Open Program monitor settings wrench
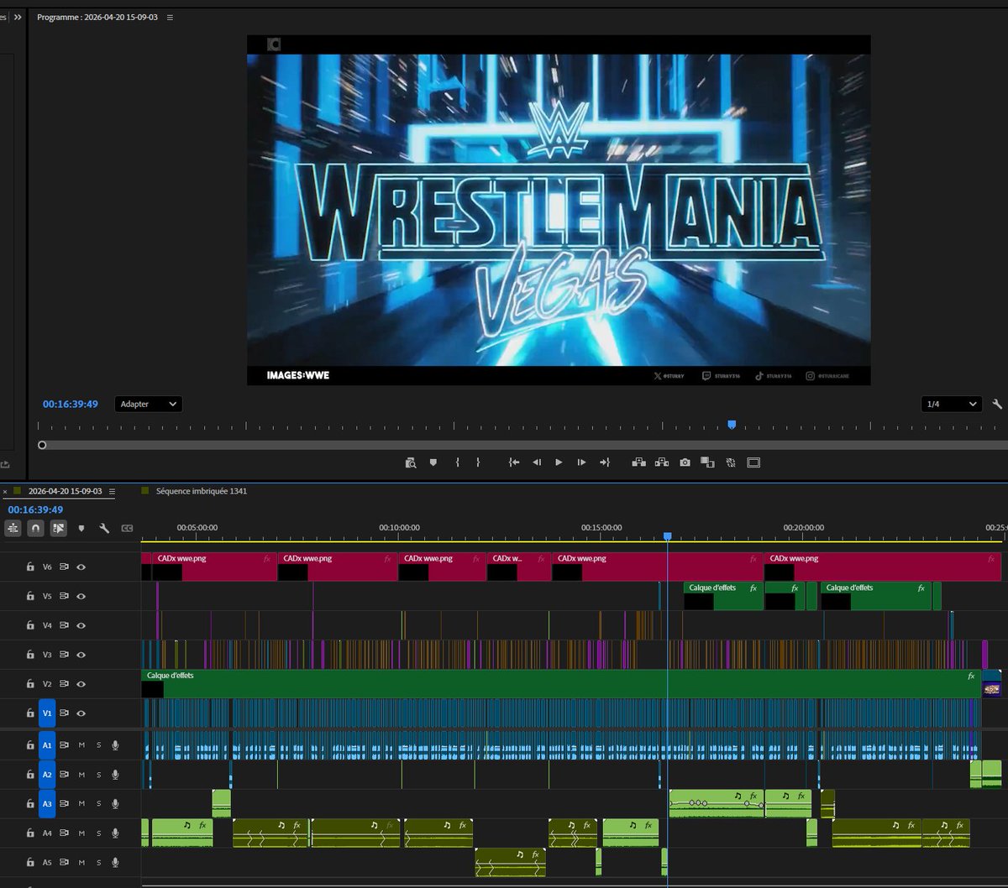 pyautogui.click(x=997, y=404)
